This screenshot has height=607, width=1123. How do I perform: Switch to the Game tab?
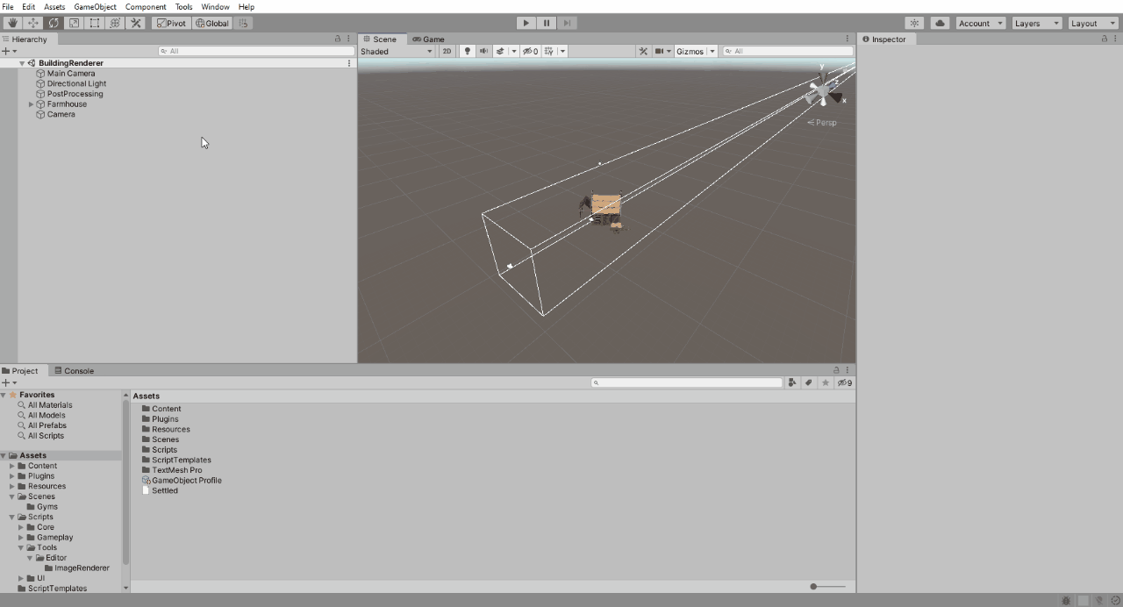point(429,39)
